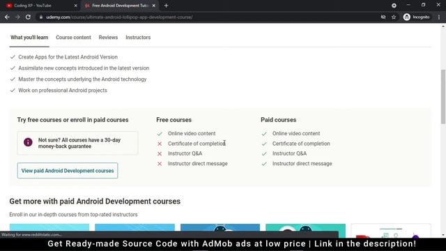This screenshot has height=251, width=446.
Task: Close the Free Android Development tab
Action: [x=154, y=6]
